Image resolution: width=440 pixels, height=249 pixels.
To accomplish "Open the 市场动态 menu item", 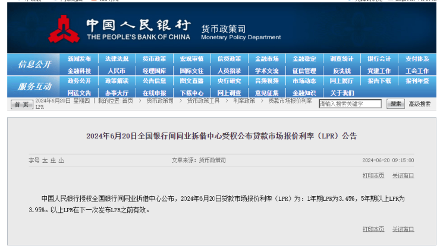I will click(304, 81).
